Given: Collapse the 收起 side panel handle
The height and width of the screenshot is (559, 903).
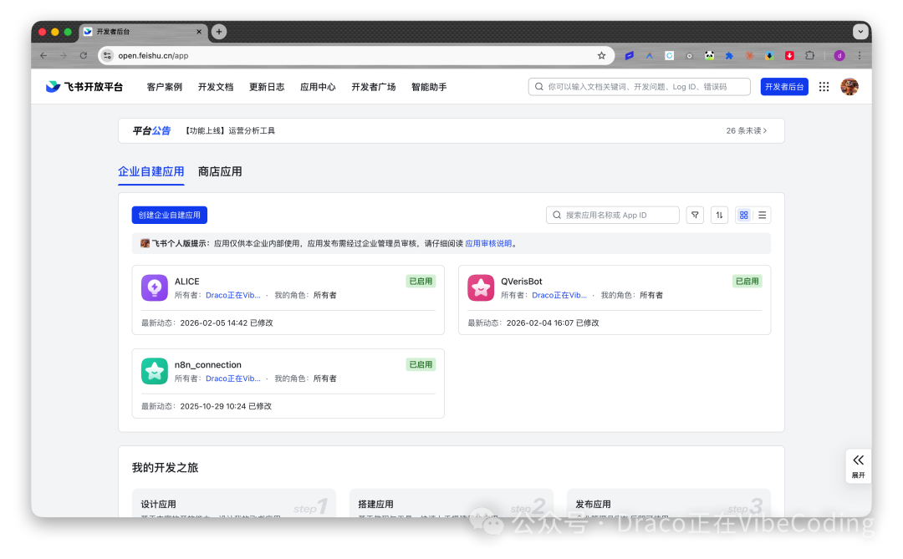Looking at the screenshot, I should pos(858,465).
